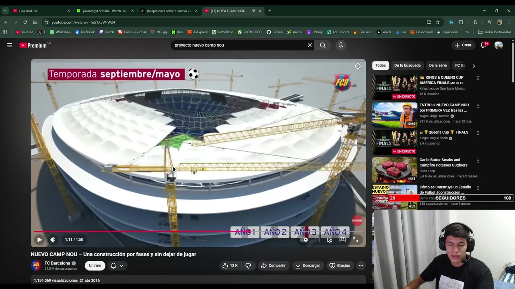Viewport: 515px width, 289px height.
Task: Share video via Compartir
Action: 273,265
